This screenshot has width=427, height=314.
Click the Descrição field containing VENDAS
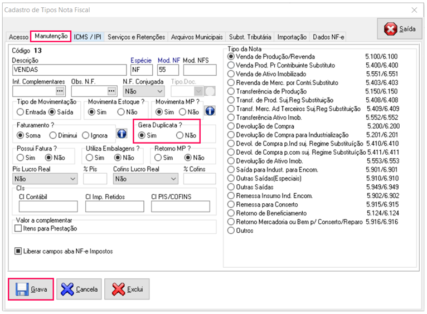click(69, 70)
